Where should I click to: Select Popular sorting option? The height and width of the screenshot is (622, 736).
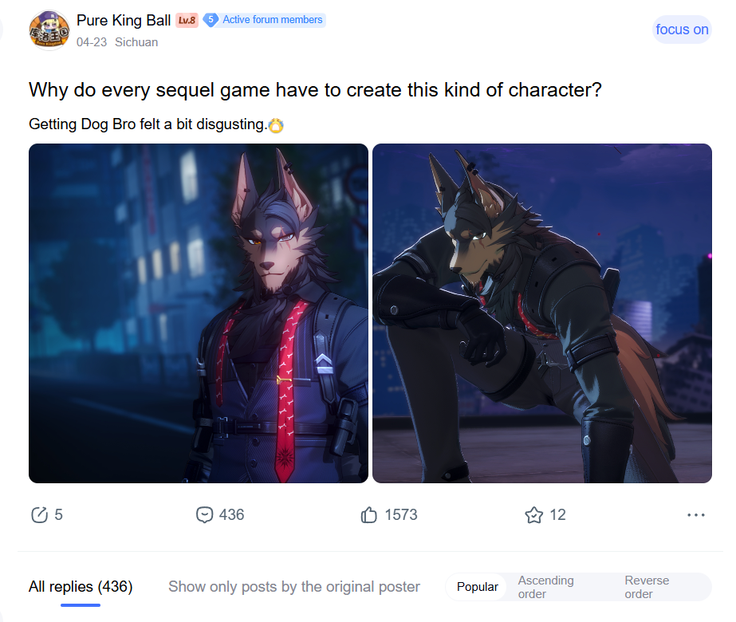click(x=477, y=587)
